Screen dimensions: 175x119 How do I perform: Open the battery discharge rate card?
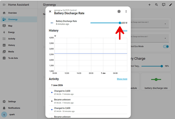click(156, 82)
